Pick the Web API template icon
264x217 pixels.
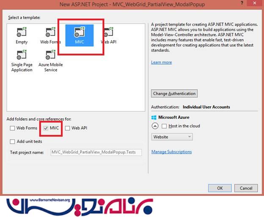coord(109,32)
